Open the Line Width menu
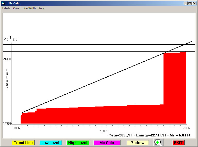198x147 pixels. click(29, 8)
